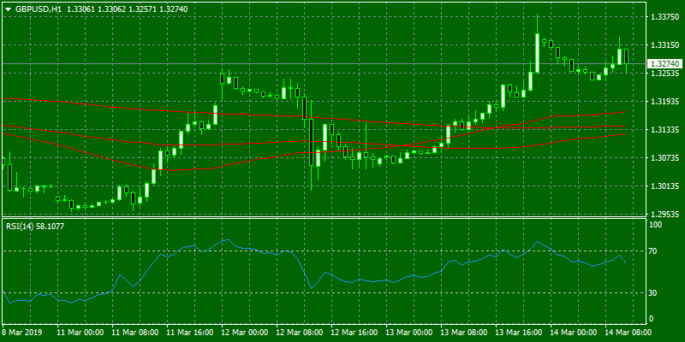Click price scale value 1.31335
This screenshot has height=342, width=685.
[664, 130]
